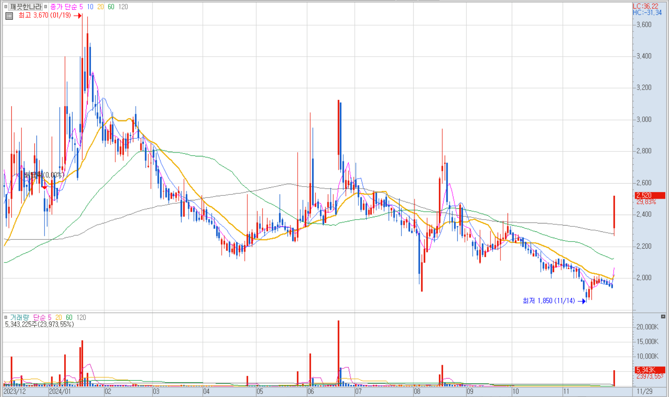This screenshot has width=669, height=397.
Task: Click the 2023/12 date axis label
Action: point(15,392)
